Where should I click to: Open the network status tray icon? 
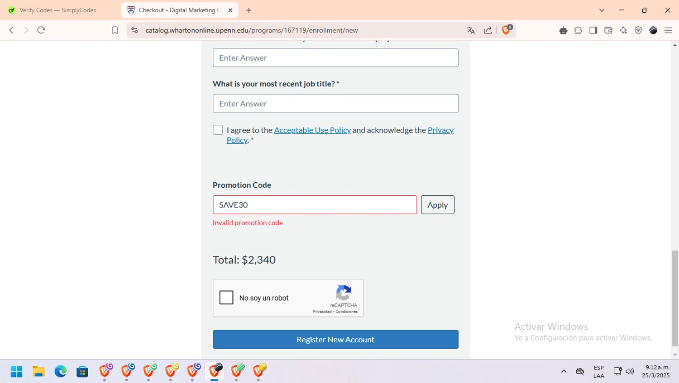click(617, 372)
